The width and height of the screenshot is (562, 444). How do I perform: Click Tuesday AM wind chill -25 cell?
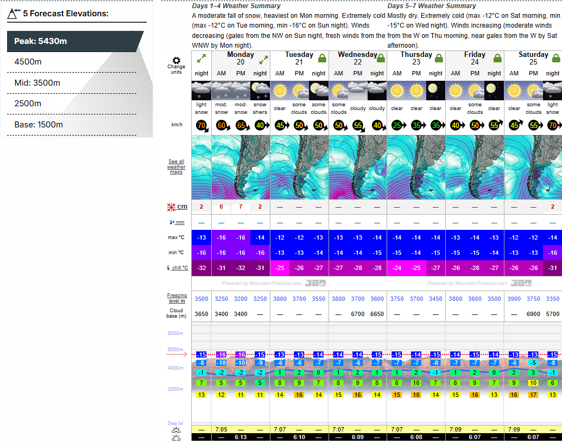click(280, 268)
